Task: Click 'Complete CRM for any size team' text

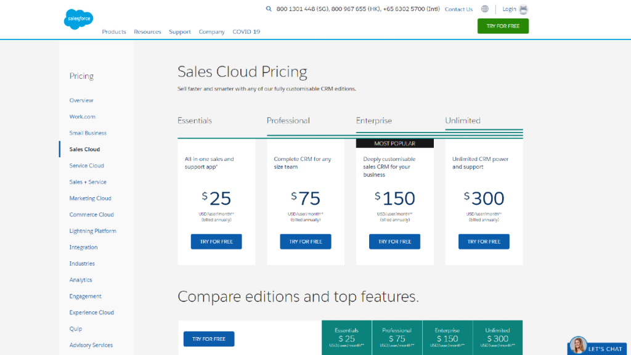Action: pyautogui.click(x=303, y=163)
